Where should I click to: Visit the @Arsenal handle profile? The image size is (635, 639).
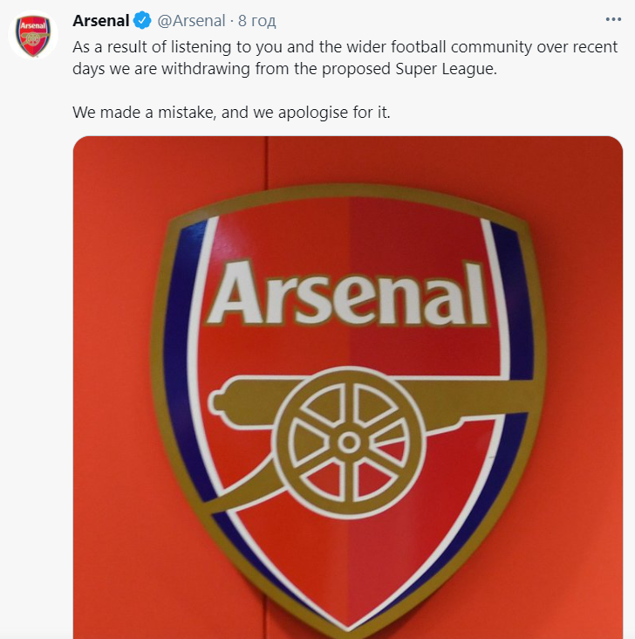191,21
